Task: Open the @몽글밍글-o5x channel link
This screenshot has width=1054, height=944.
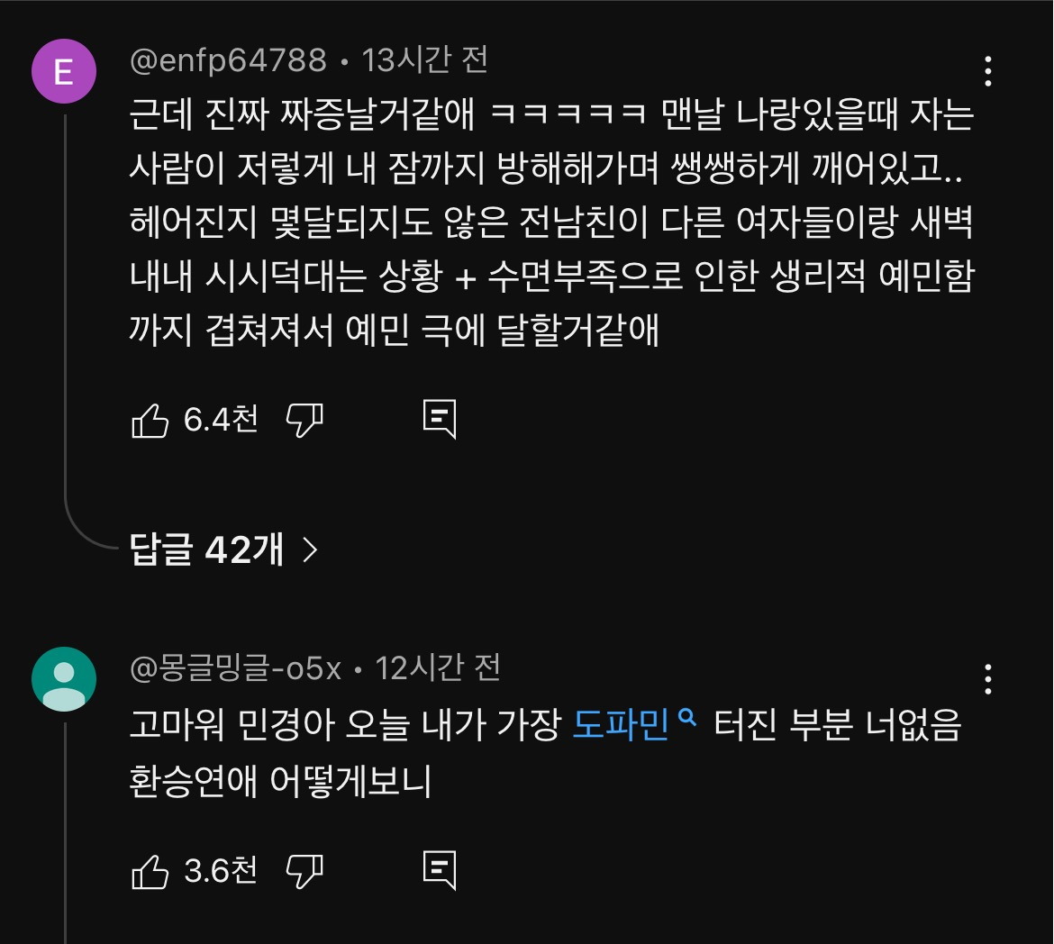Action: click(x=235, y=668)
